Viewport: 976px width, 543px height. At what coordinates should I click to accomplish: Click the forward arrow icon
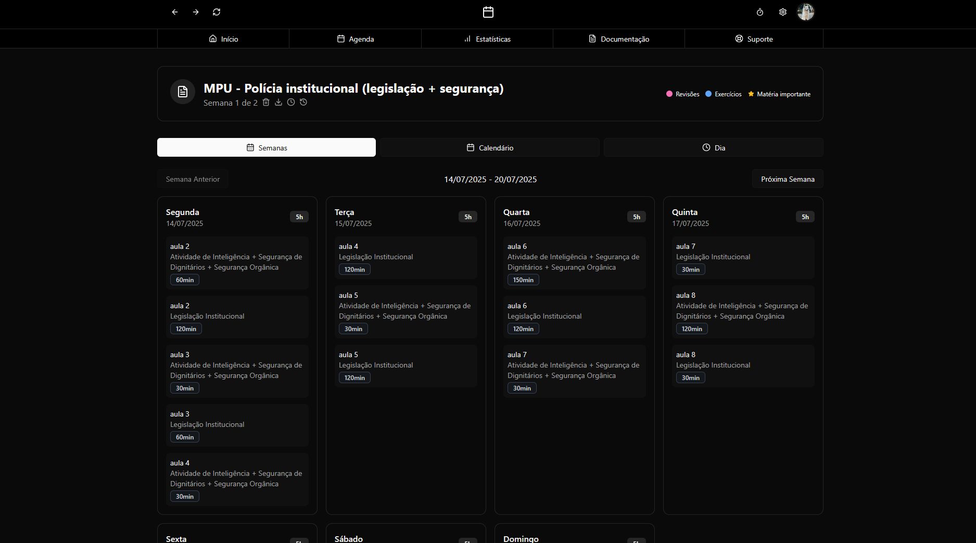(x=196, y=12)
